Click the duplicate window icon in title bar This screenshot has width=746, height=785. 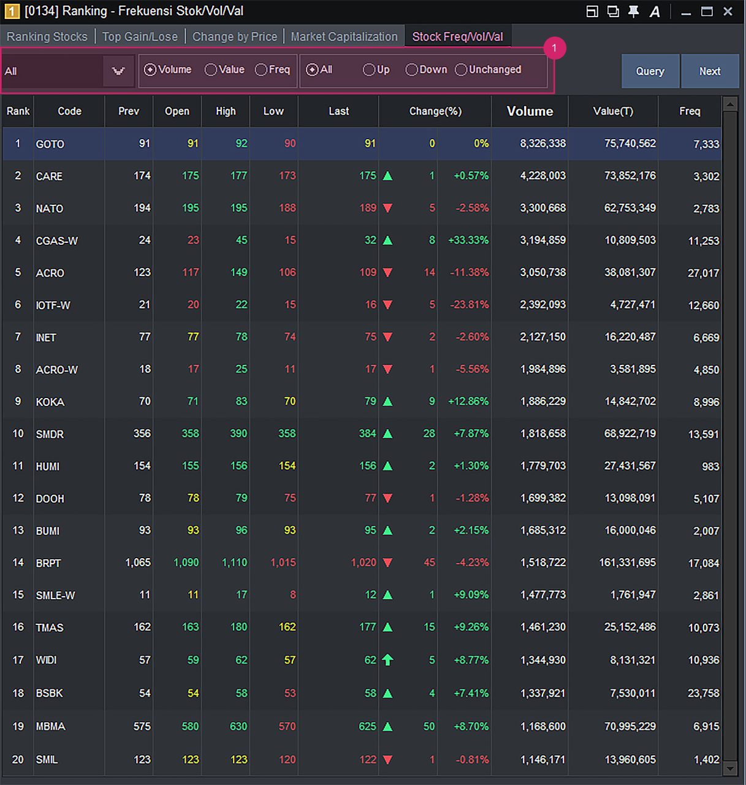[x=613, y=12]
